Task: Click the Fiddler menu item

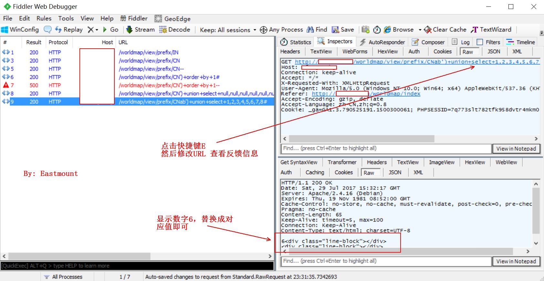Action: pos(134,18)
